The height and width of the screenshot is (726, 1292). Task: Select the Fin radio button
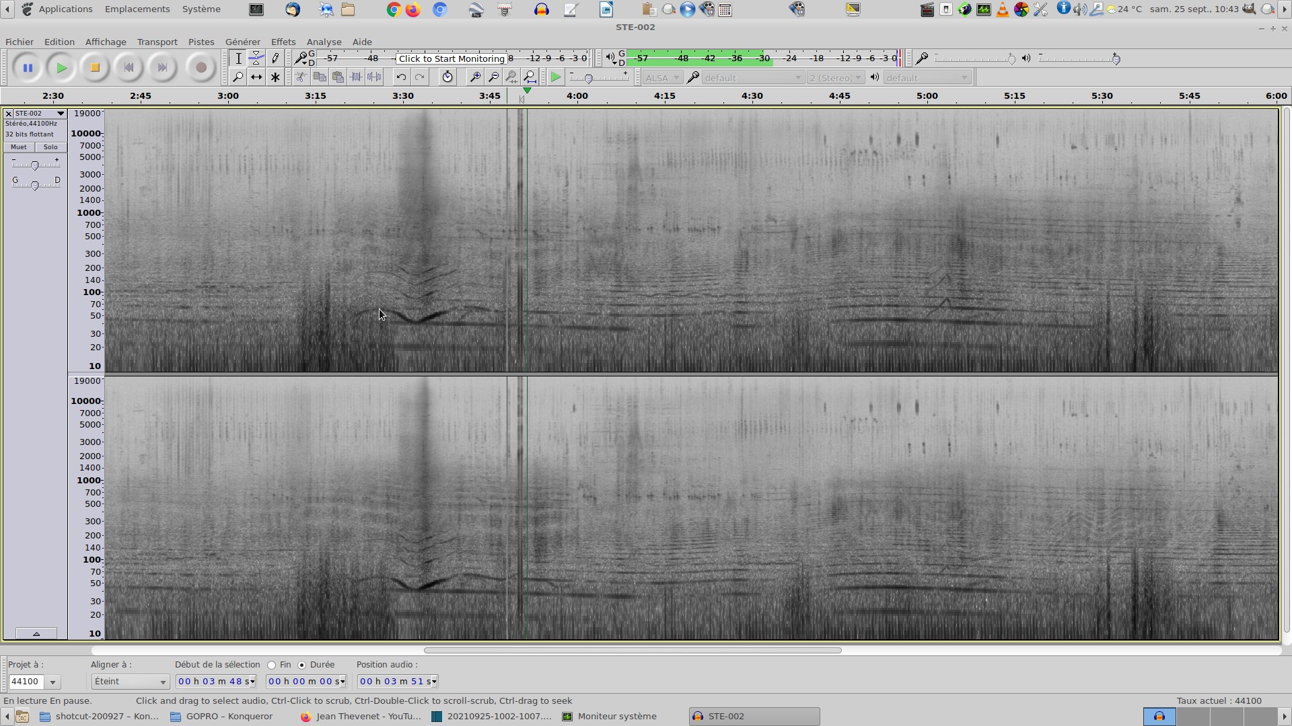tap(272, 665)
